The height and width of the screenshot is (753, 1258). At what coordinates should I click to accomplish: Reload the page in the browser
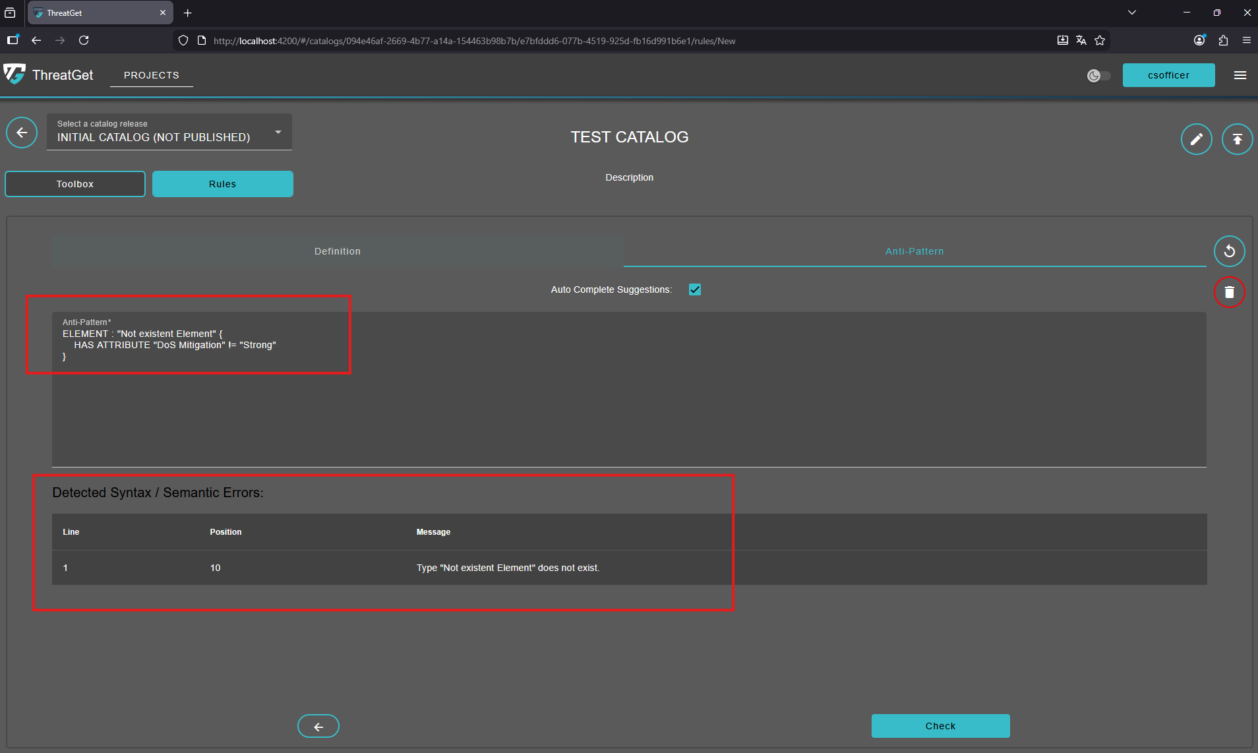(84, 40)
